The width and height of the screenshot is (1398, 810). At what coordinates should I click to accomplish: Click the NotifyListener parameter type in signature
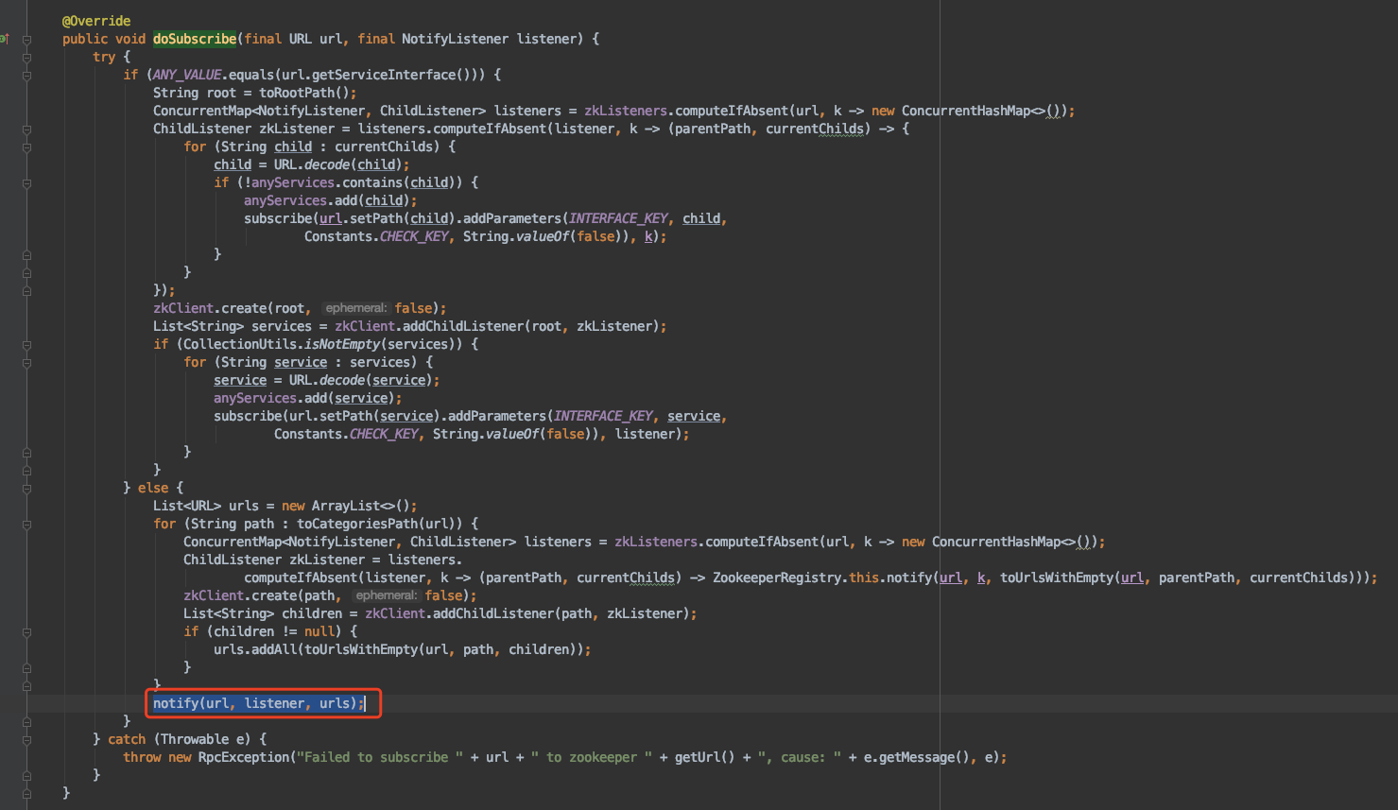[x=455, y=39]
